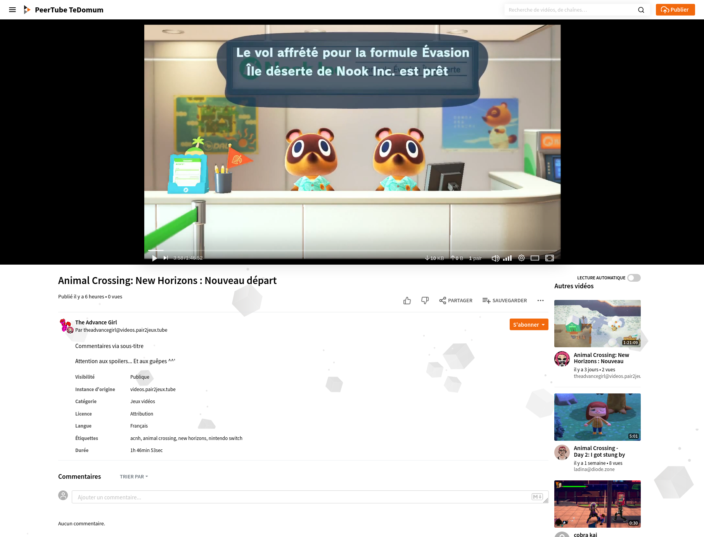
Task: Open the hamburger sidebar menu
Action: (12, 10)
